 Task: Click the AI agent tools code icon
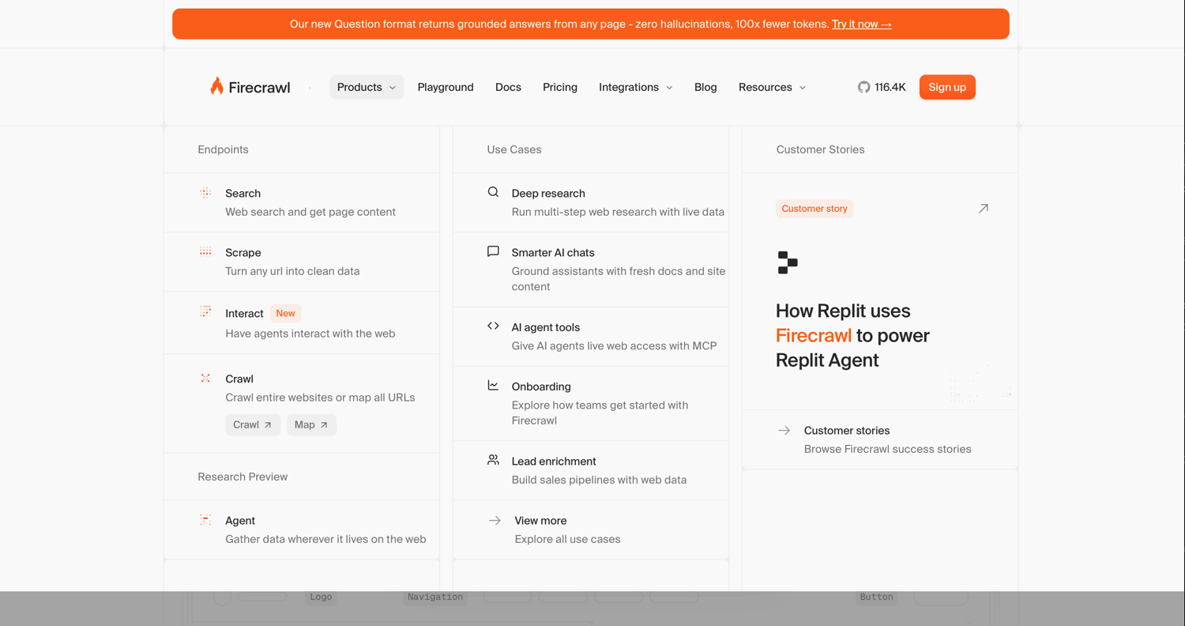[493, 326]
